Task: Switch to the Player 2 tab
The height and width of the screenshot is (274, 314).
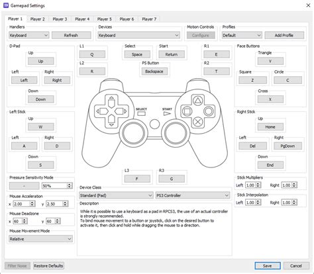Action: point(37,19)
